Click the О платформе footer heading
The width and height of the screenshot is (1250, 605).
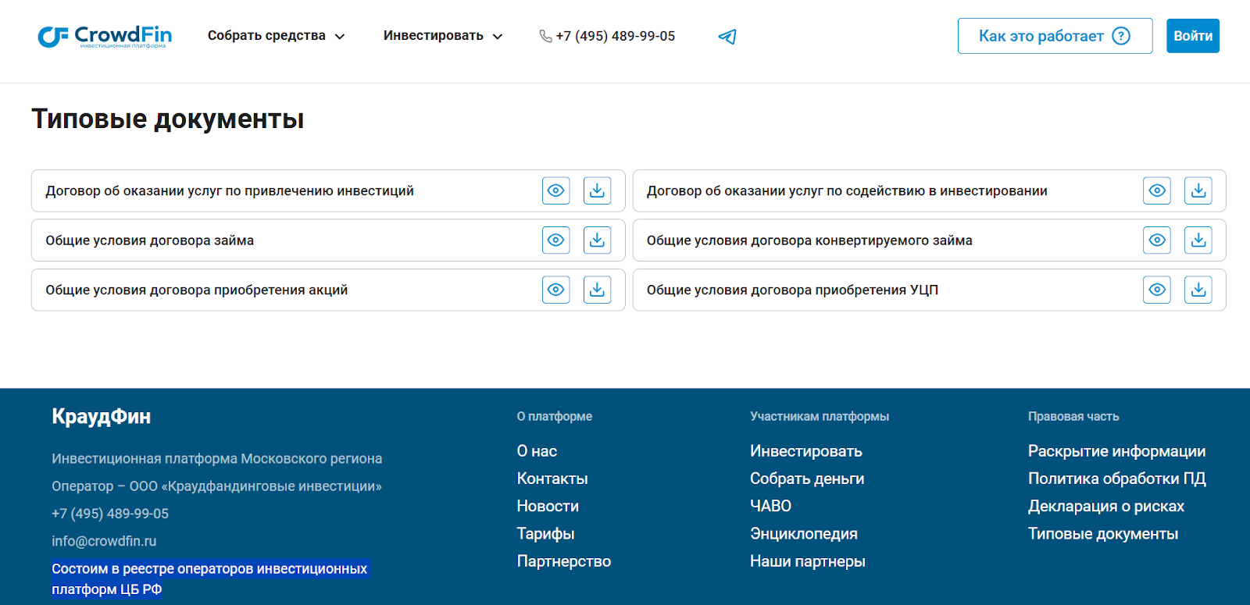555,417
